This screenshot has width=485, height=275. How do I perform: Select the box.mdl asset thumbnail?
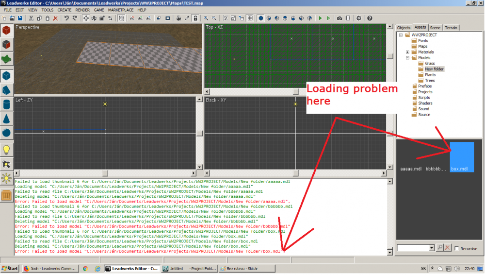[x=461, y=156]
